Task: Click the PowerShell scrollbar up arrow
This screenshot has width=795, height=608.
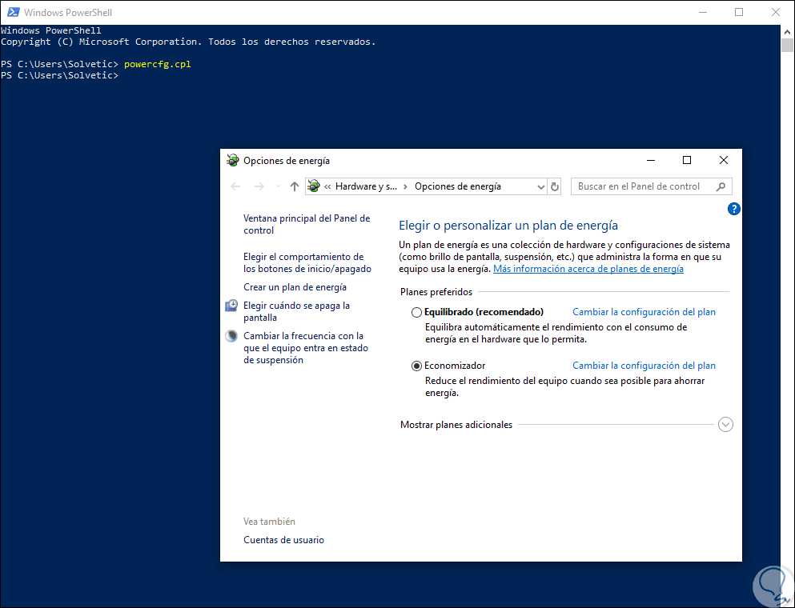Action: (x=787, y=31)
